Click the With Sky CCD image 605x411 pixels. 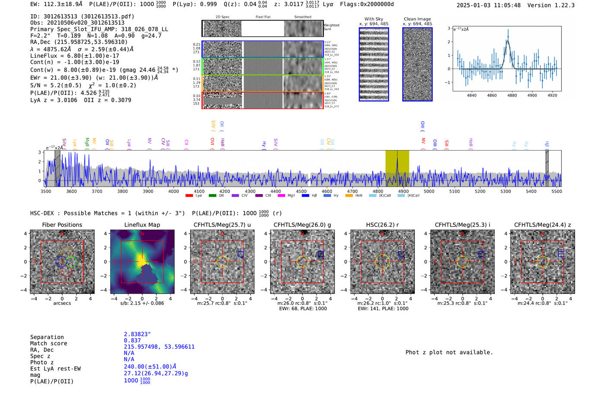374,64
